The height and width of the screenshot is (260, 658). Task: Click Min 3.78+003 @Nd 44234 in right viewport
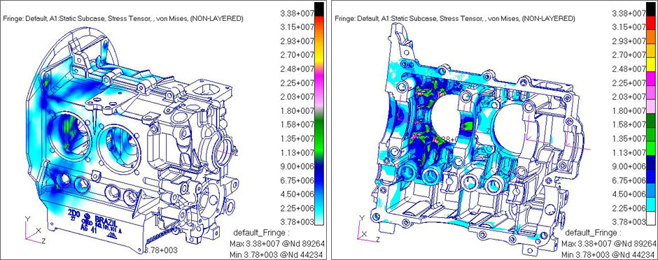click(609, 254)
